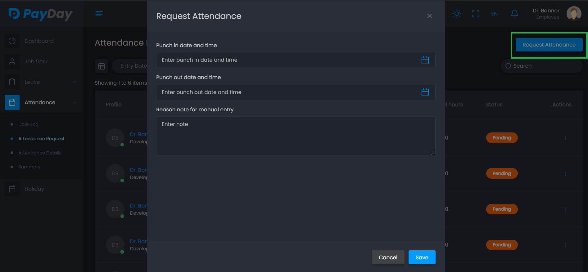Image resolution: width=588 pixels, height=272 pixels.
Task: Open the Holiday page from the sidebar
Action: tap(34, 189)
